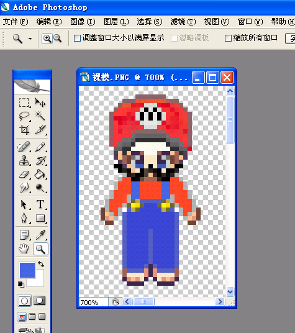Click the document title bar file icon
Image resolution: width=295 pixels, height=333 pixels.
point(85,77)
